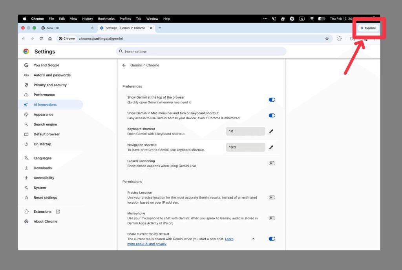Click the Chrome logo beside the Settings title
This screenshot has width=402, height=270.
tap(26, 51)
